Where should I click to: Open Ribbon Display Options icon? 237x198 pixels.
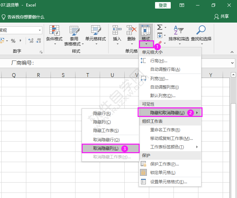tap(182, 5)
